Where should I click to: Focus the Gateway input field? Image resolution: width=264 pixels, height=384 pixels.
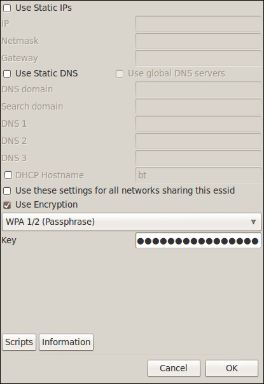coord(198,59)
